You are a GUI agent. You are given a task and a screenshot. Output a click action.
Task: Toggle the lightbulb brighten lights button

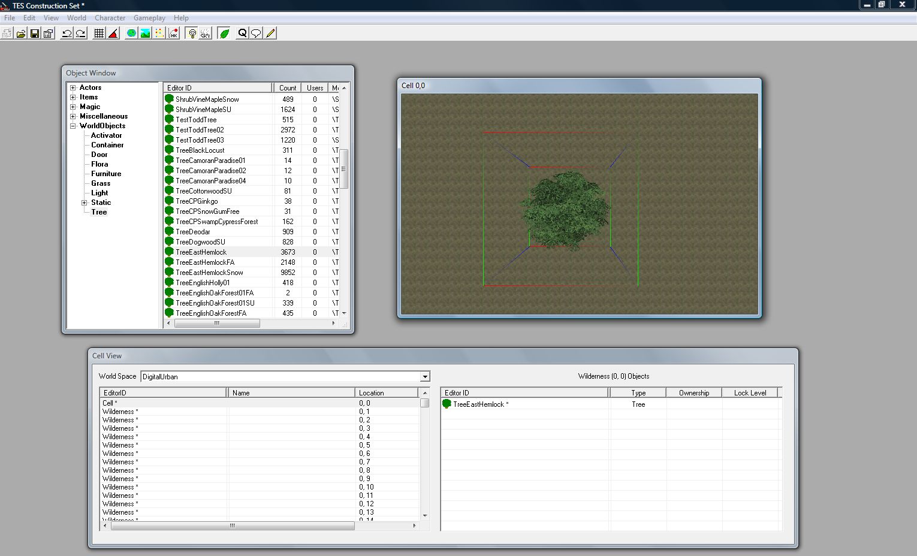192,34
